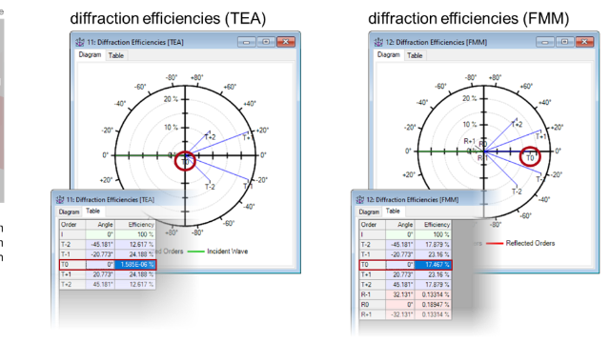The image size is (610, 343).
Task: Click Angle column header in FMM table
Action: click(400, 225)
